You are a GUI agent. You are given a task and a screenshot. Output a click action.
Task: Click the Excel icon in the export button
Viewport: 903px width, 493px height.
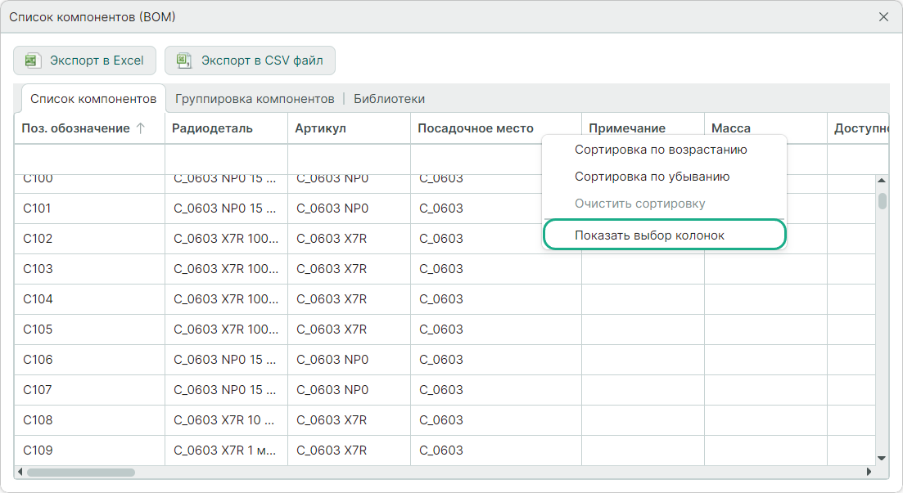click(x=32, y=61)
